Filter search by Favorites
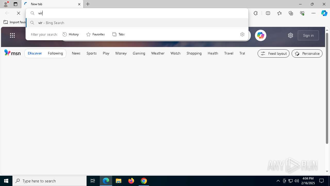This screenshot has height=186, width=330. pos(95,34)
